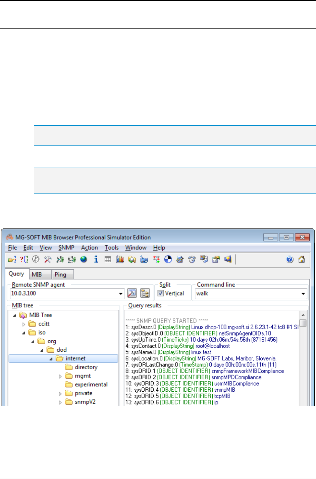Image resolution: width=316 pixels, height=479 pixels.
Task: Click the blue globe toolbar icon
Action: [x=84, y=259]
